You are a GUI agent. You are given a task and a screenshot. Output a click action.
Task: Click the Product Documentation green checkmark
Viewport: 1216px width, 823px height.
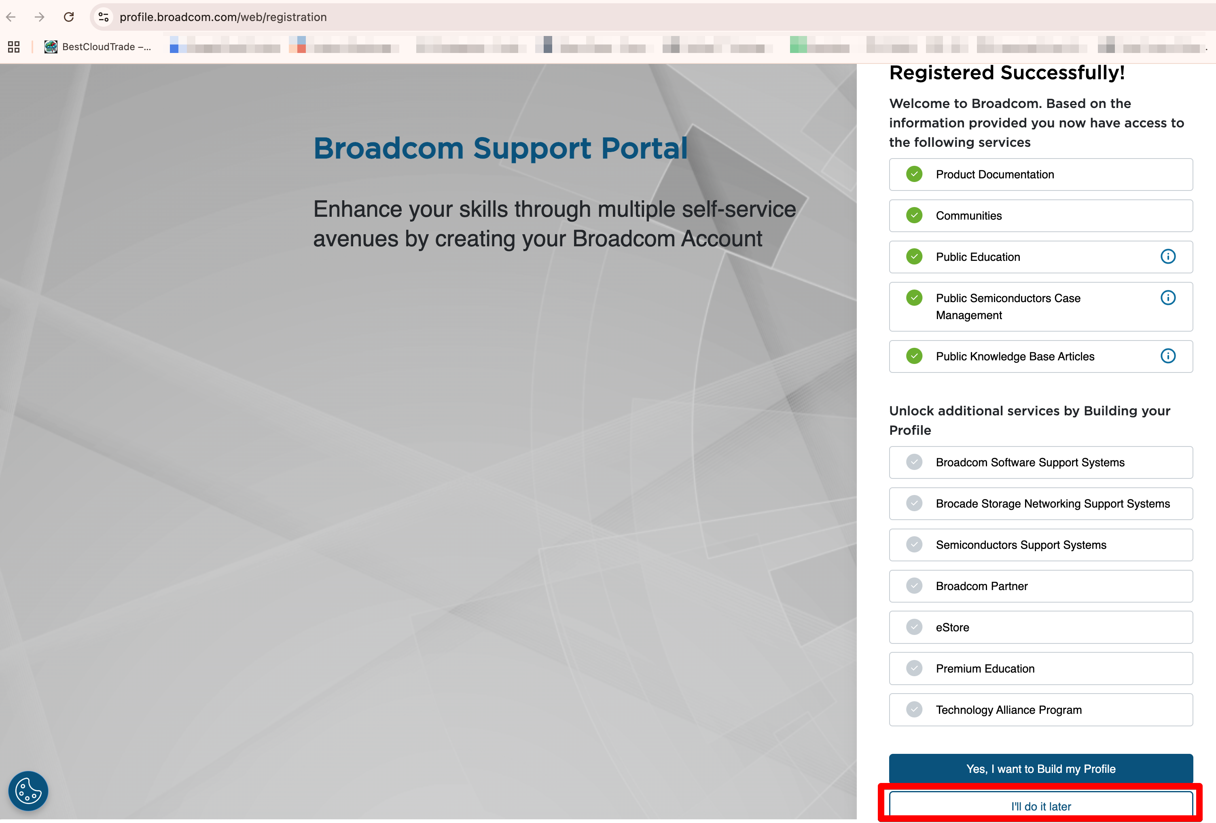pos(913,174)
